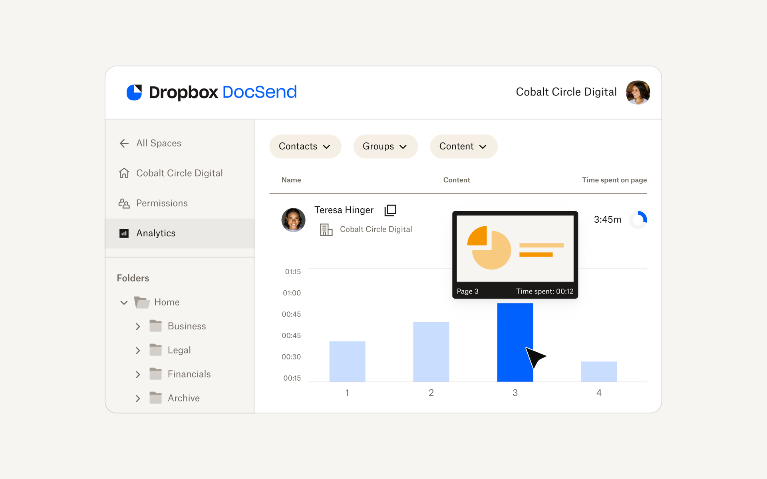Select the Archive folder
The height and width of the screenshot is (479, 767).
pos(183,398)
